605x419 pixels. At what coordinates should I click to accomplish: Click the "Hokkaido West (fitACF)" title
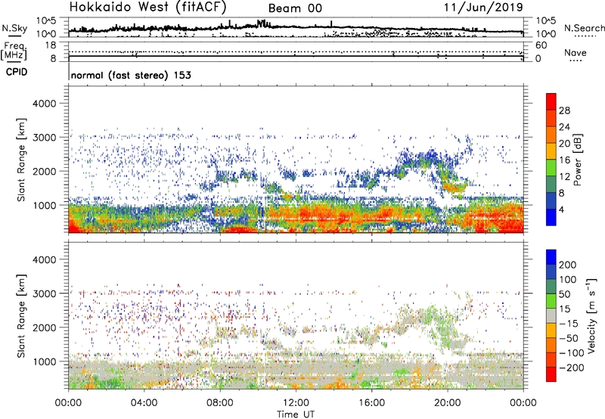click(147, 7)
